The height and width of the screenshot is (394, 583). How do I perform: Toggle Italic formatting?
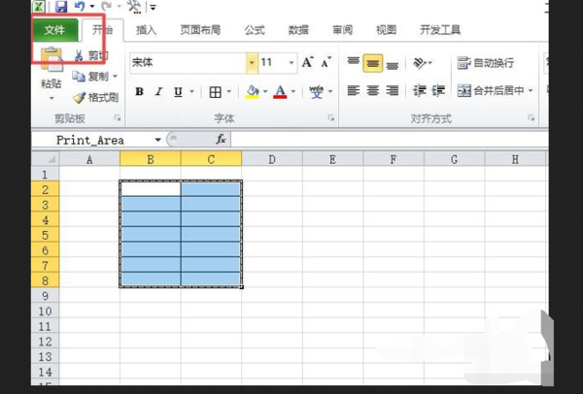tap(158, 91)
